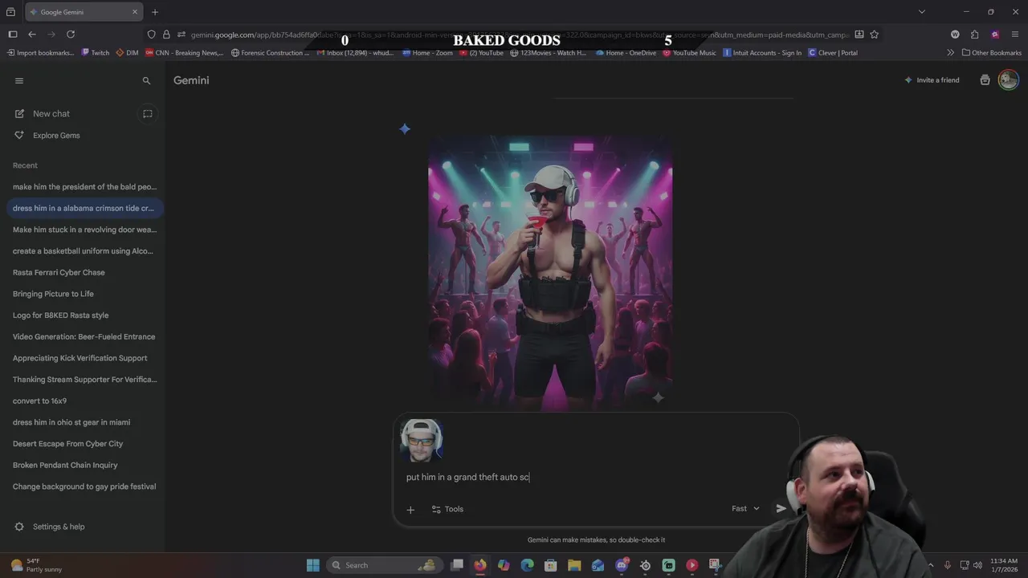Open the YouTube Music bookmark
This screenshot has height=578, width=1028.
tap(689, 53)
